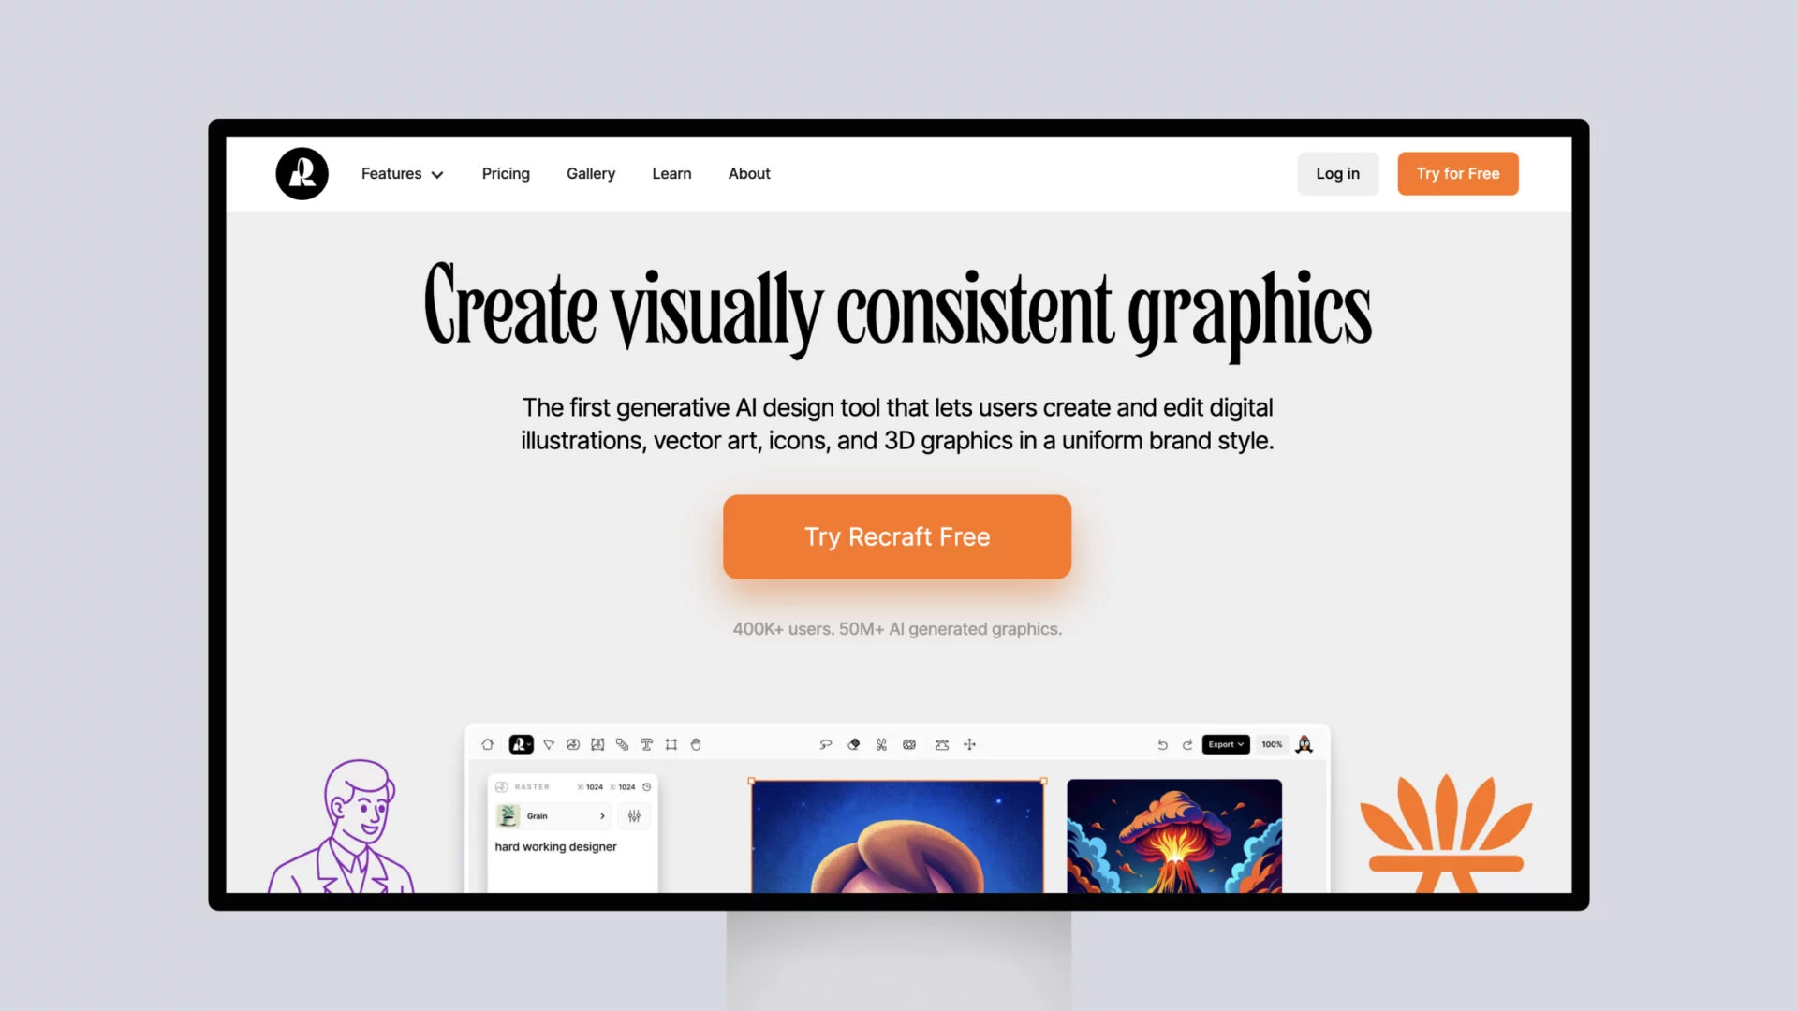Expand the Grain layer settings
Image resolution: width=1798 pixels, height=1011 pixels.
[x=601, y=816]
